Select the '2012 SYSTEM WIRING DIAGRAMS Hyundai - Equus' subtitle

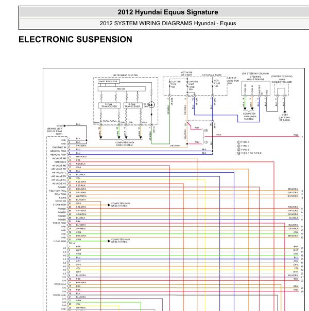pyautogui.click(x=168, y=23)
